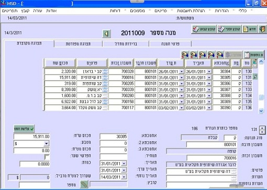The image size is (267, 190).
Task: Click the סכום שח column header
Action: (60, 63)
